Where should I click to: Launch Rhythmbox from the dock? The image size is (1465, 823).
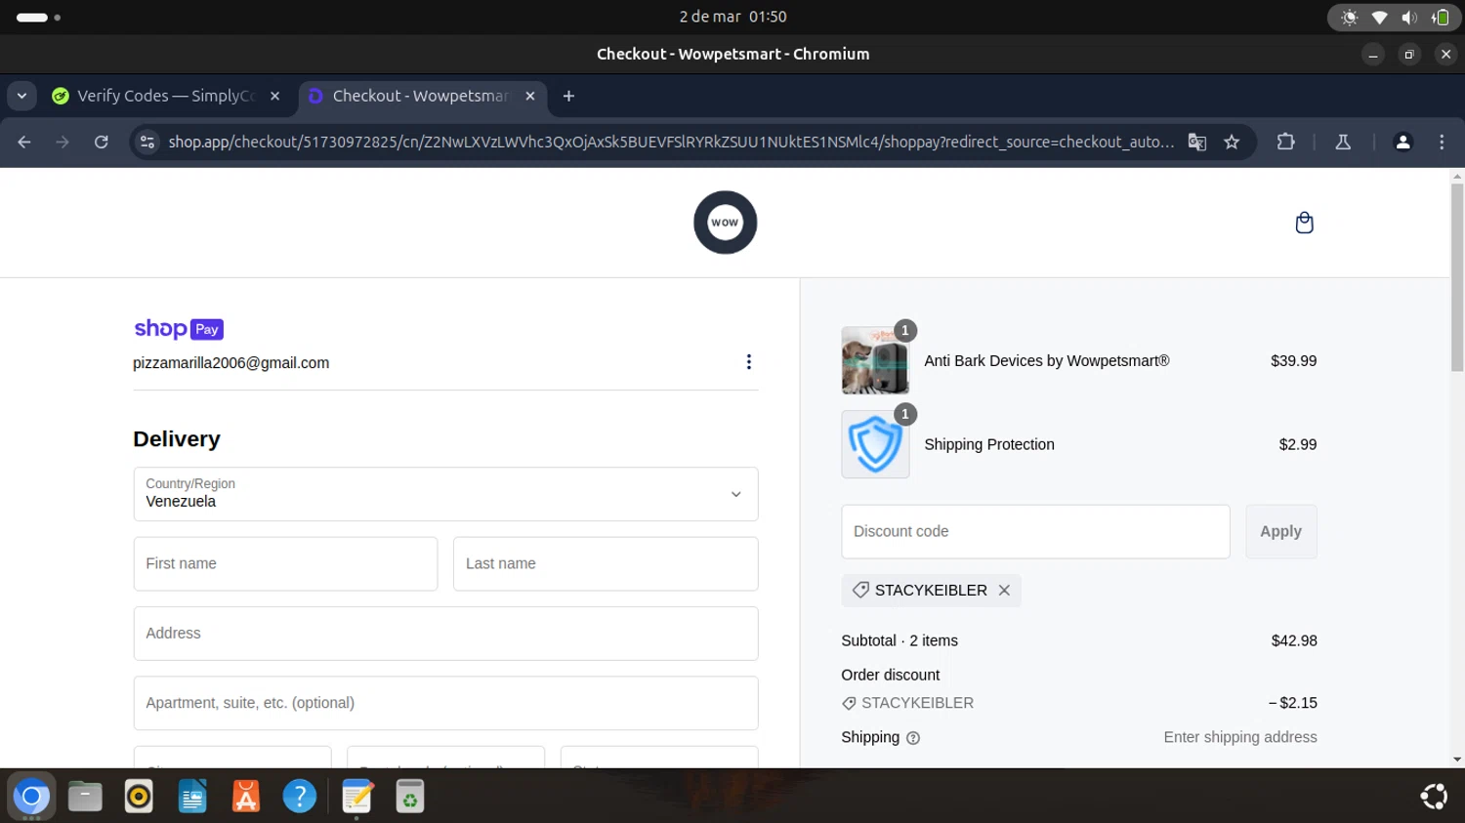pyautogui.click(x=139, y=797)
